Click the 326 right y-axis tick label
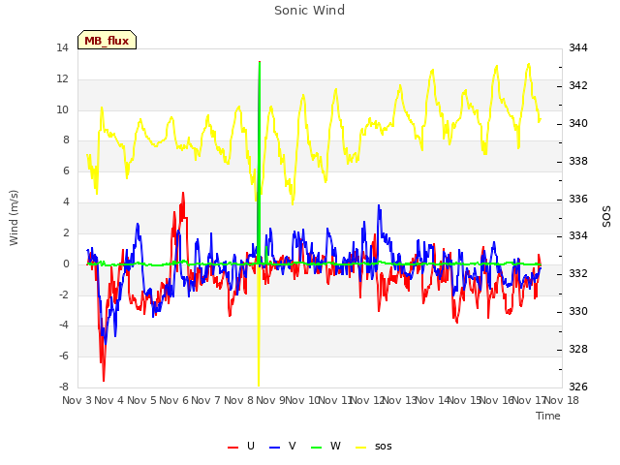This screenshot has width=620, height=465. tap(578, 387)
